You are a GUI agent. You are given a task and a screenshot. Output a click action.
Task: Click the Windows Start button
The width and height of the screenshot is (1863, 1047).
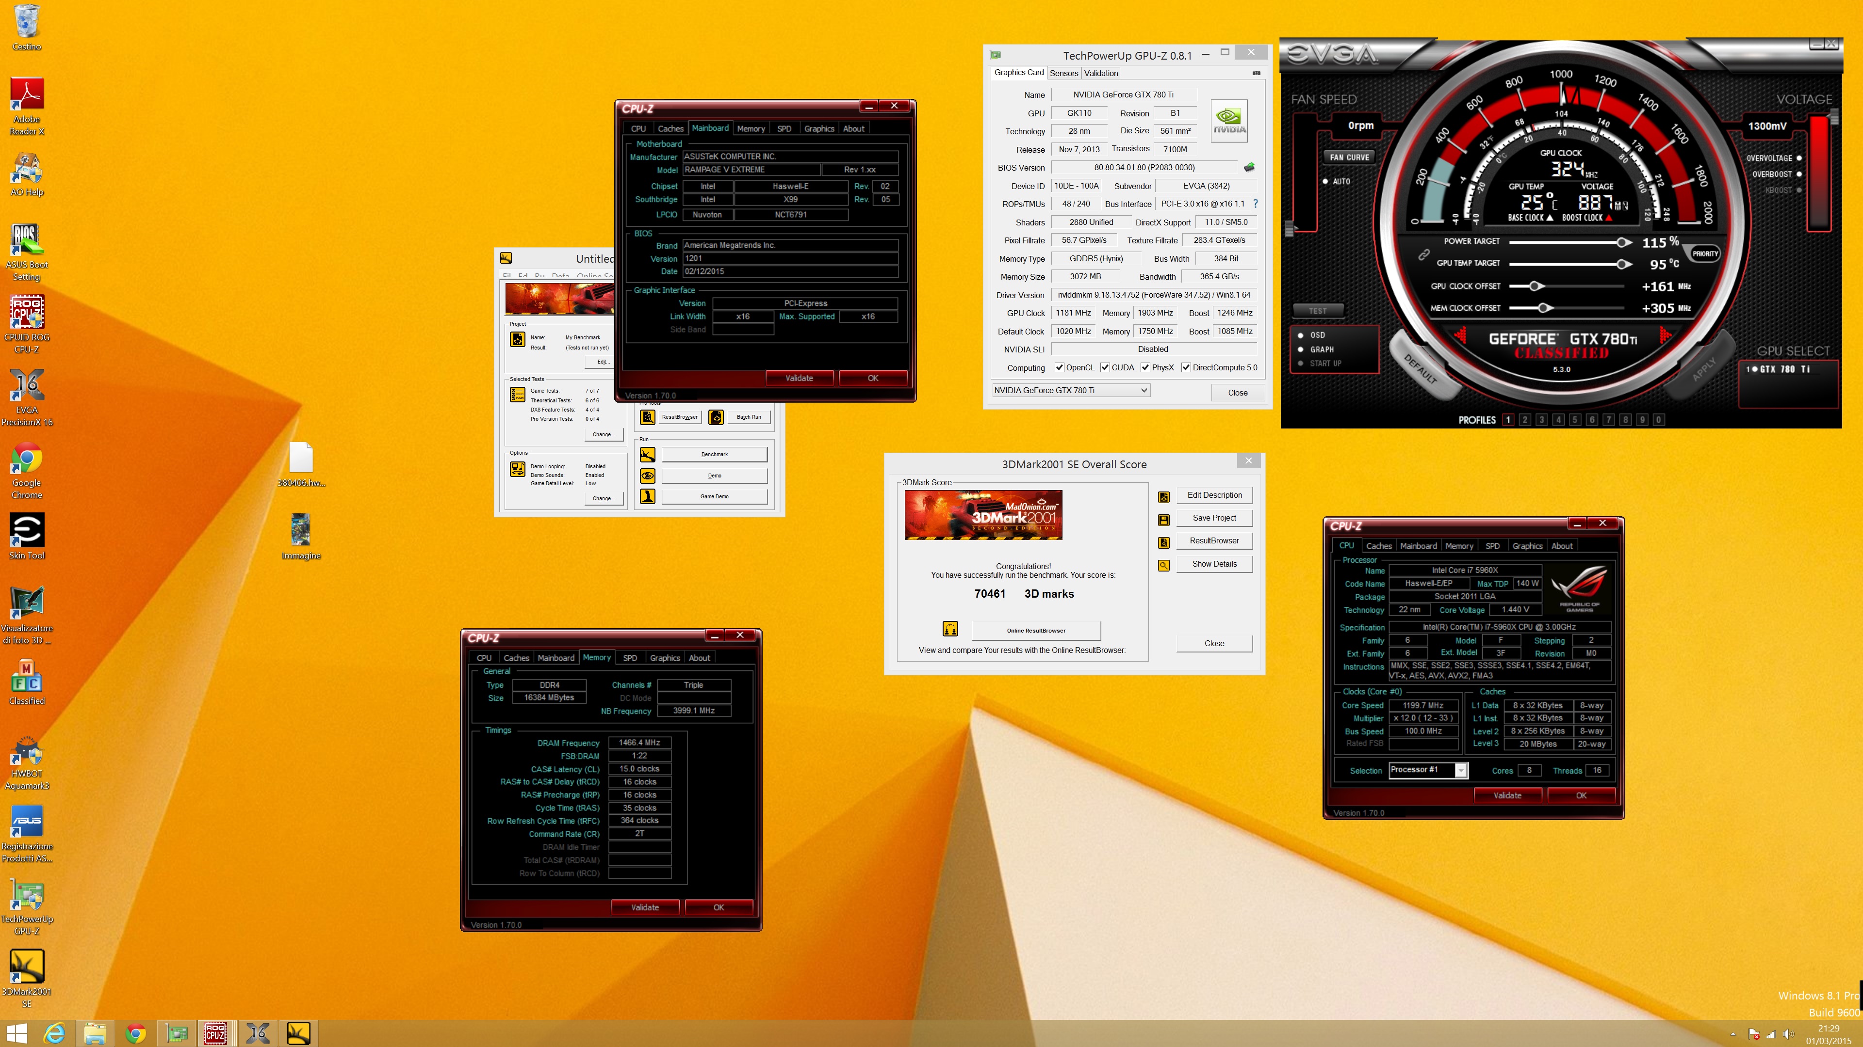coord(16,1033)
